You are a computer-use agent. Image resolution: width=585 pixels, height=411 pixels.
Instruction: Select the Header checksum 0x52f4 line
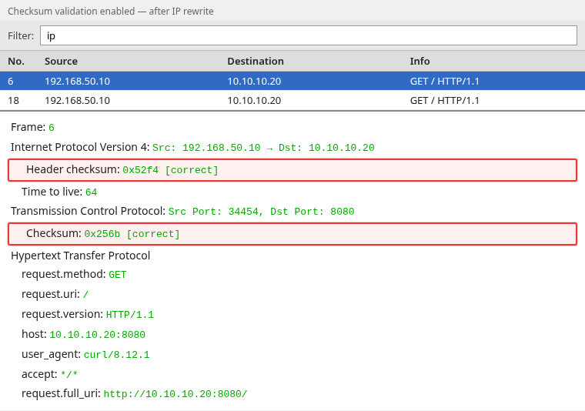click(x=292, y=170)
